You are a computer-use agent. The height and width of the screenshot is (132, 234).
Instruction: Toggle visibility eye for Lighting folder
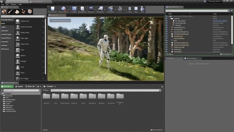tap(167, 19)
